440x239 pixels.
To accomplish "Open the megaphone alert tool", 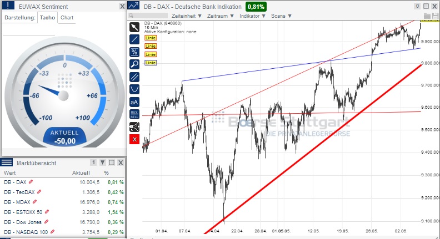I will pos(134,127).
